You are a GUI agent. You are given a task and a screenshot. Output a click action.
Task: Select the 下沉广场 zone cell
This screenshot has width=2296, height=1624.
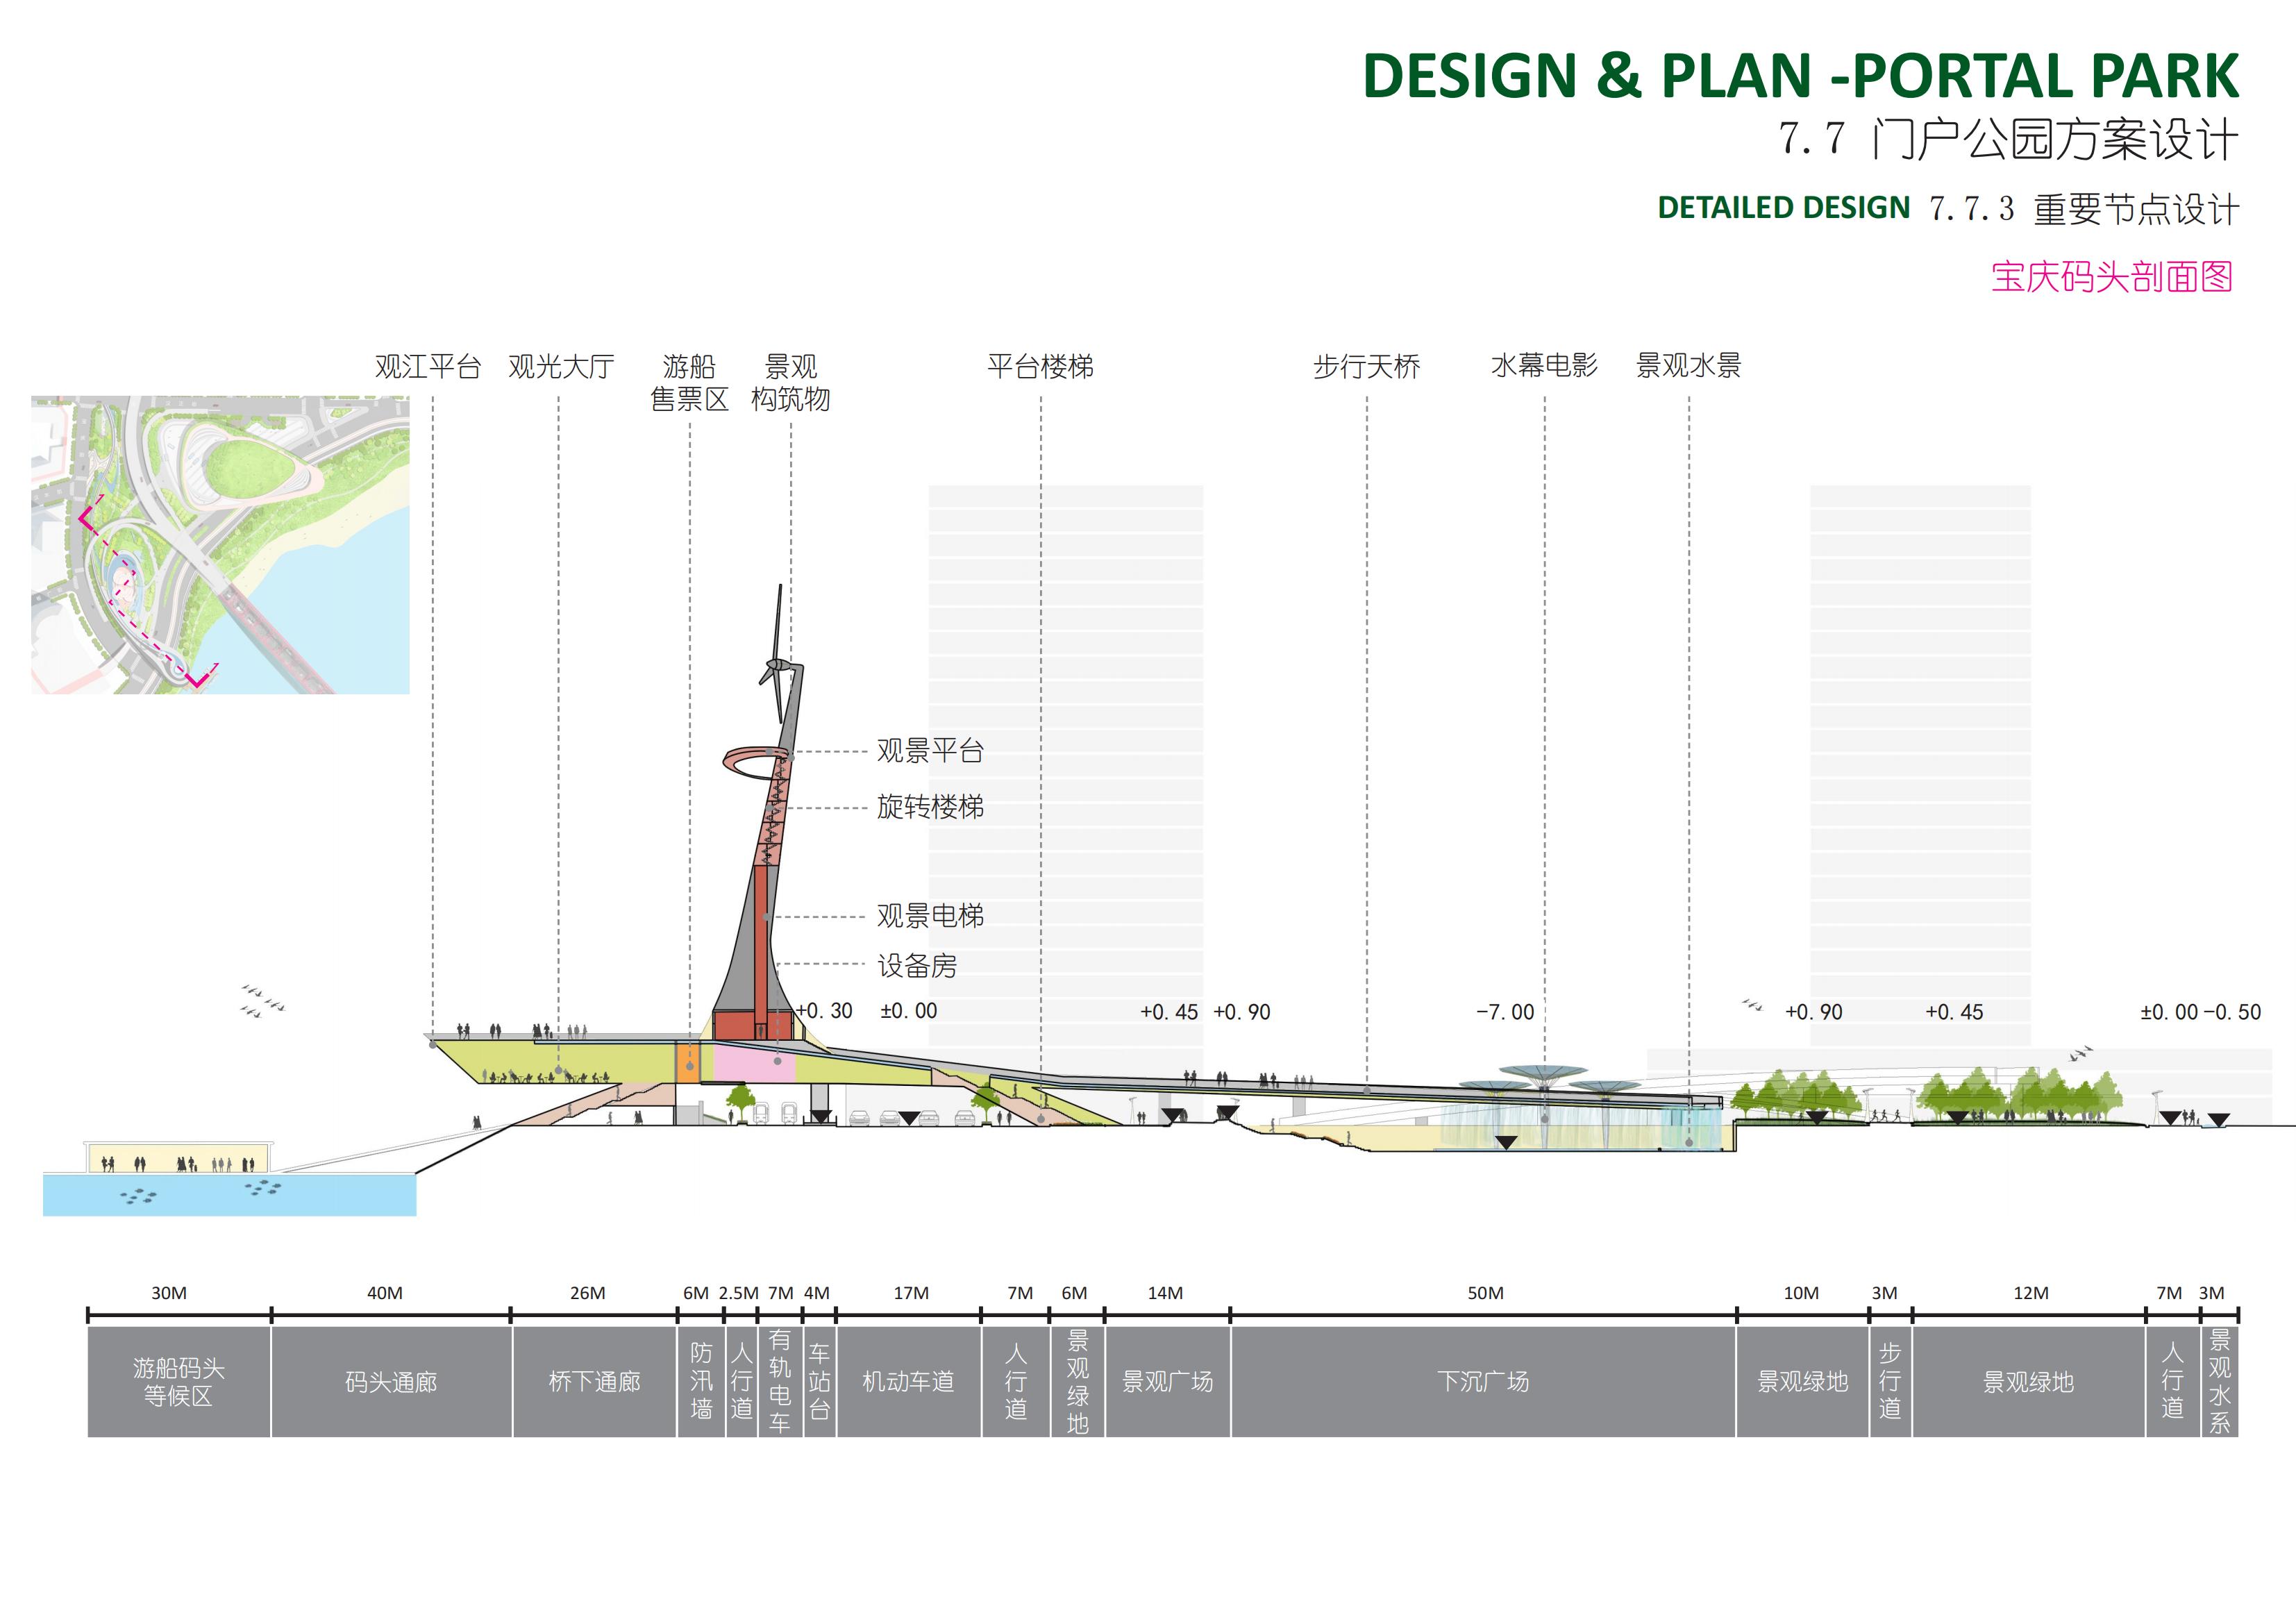1483,1382
